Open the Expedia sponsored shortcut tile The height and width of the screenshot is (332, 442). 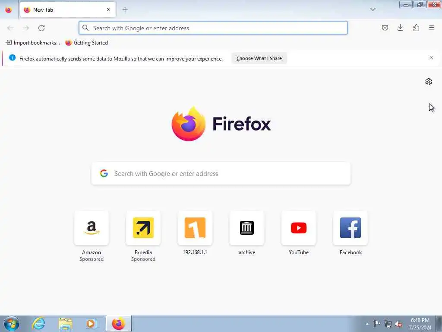[x=143, y=228]
